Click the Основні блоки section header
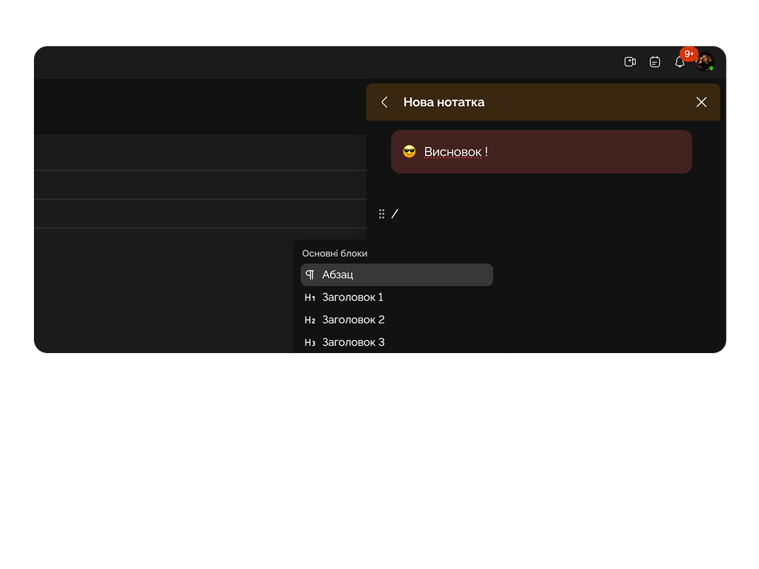The height and width of the screenshot is (569, 759). (335, 253)
